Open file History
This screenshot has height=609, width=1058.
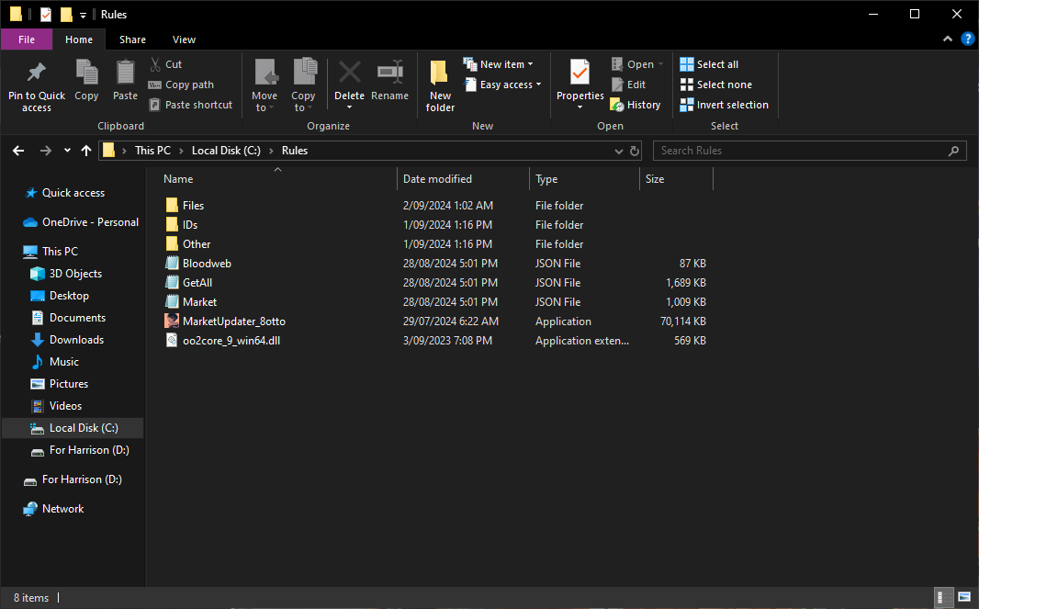click(x=636, y=105)
